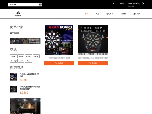Viewport: 152px width, 114px height.
Task: Open the shopping cart icon
Action: point(142,4)
